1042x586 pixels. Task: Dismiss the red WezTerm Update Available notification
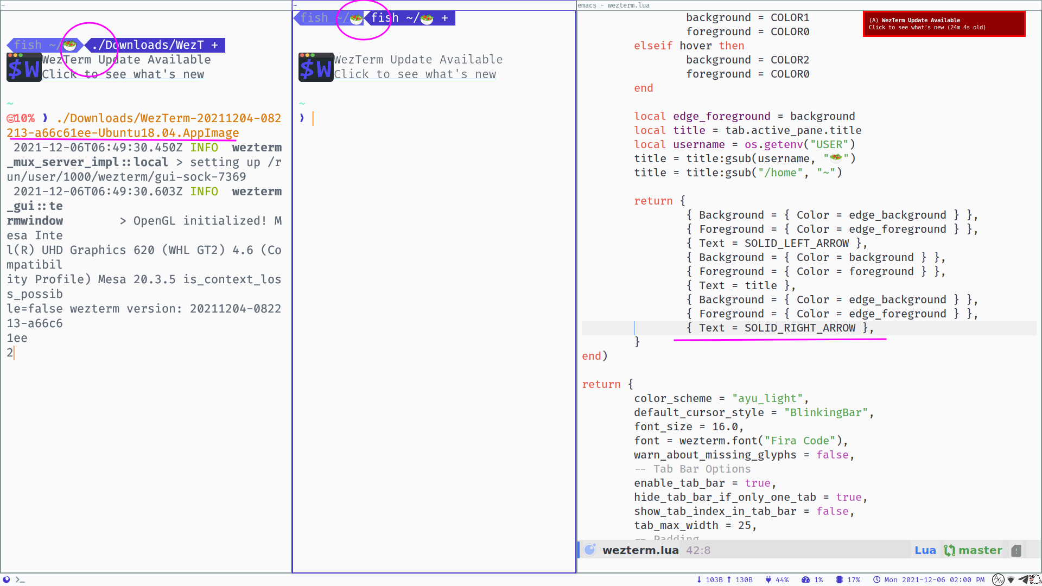coord(944,23)
